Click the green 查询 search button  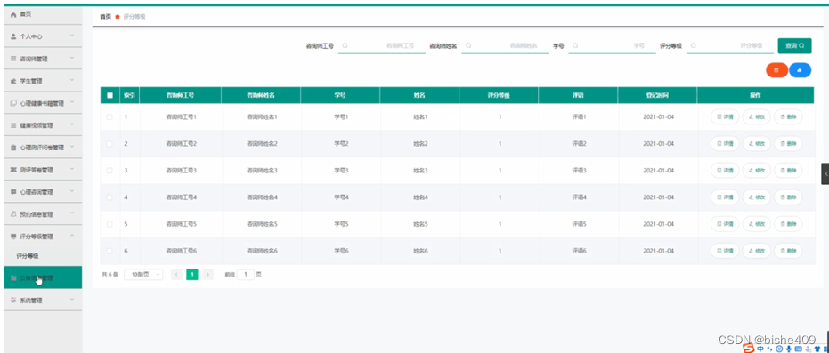794,46
